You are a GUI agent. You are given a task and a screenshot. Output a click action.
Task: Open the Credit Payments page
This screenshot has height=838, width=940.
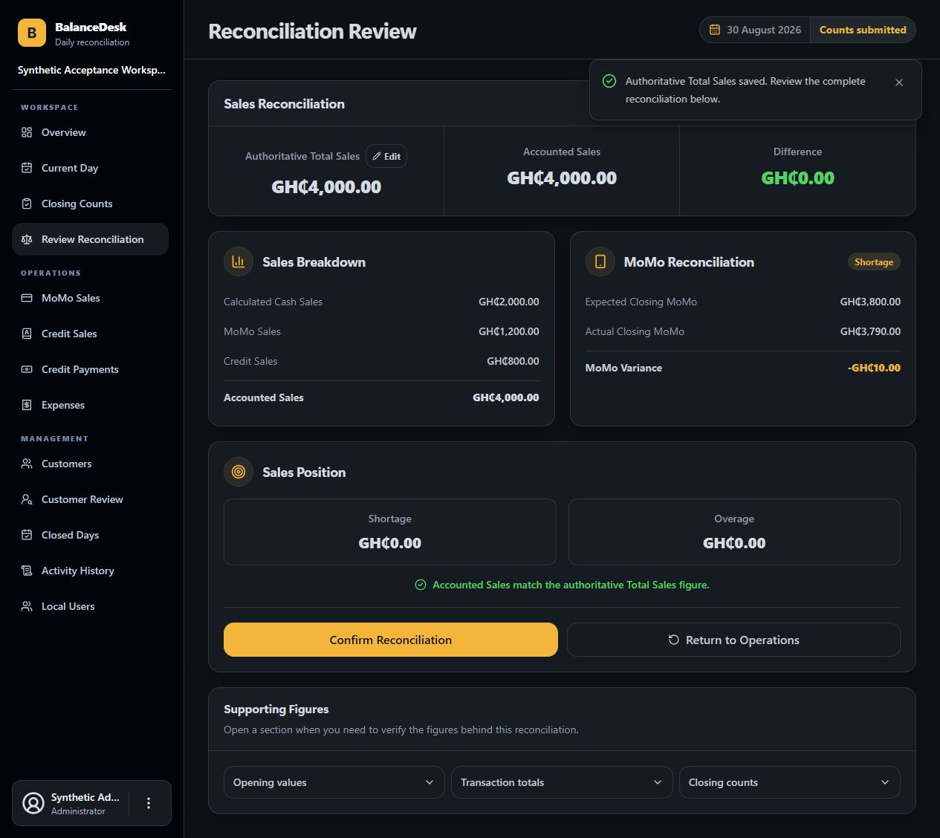coord(90,369)
